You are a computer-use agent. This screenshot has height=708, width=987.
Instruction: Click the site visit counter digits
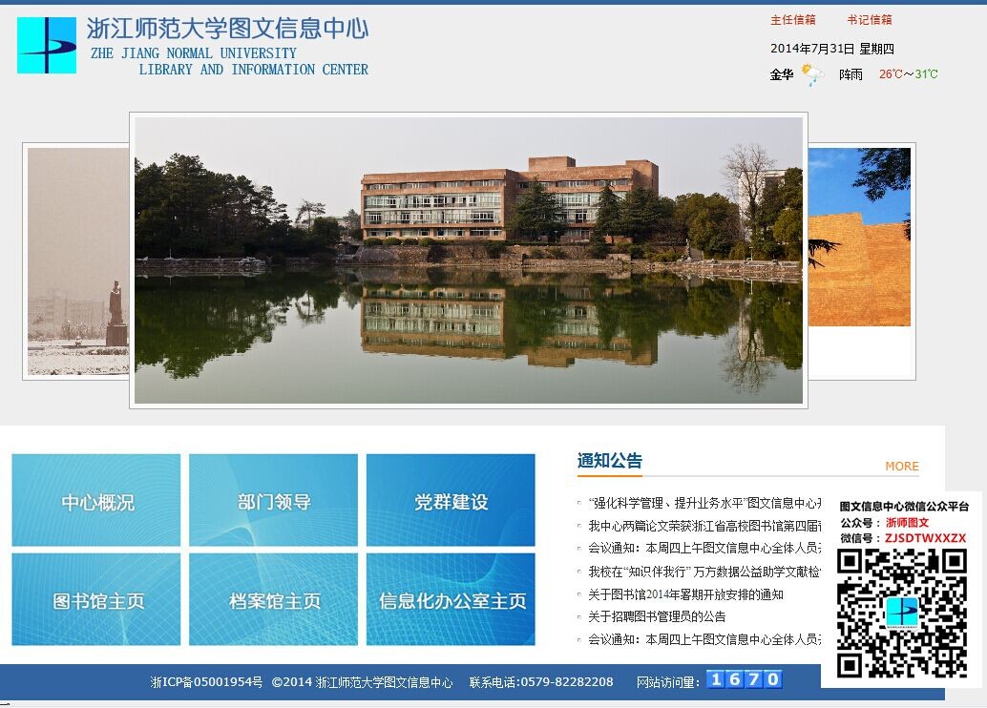point(744,679)
